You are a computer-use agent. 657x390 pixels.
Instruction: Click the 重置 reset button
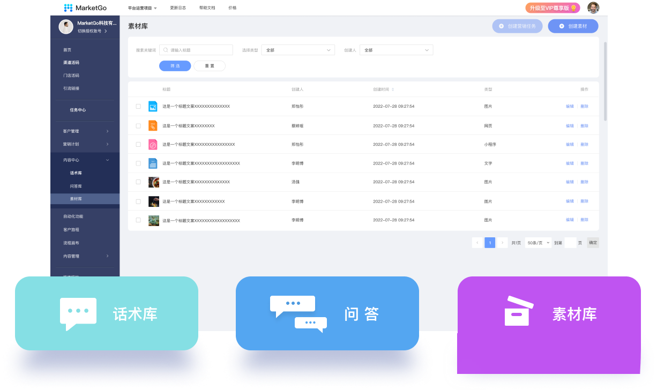pyautogui.click(x=210, y=66)
